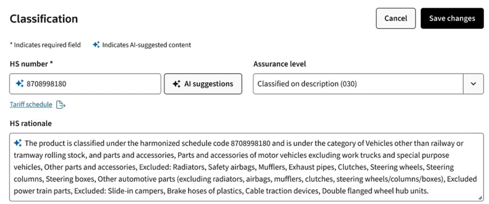Grab the HS rationale textarea resize handle
489x204 pixels.
click(480, 198)
